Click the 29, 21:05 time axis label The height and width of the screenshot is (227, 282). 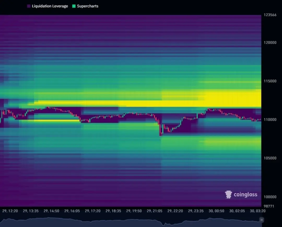(x=154, y=211)
